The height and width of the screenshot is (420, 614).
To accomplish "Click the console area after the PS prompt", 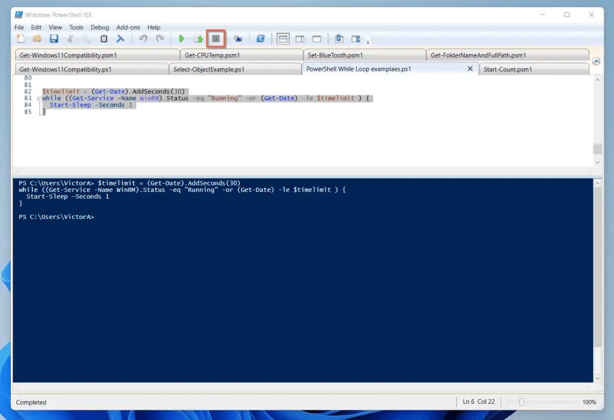I will pyautogui.click(x=108, y=217).
